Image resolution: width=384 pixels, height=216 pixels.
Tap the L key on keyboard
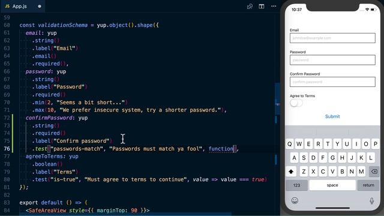coord(371,158)
